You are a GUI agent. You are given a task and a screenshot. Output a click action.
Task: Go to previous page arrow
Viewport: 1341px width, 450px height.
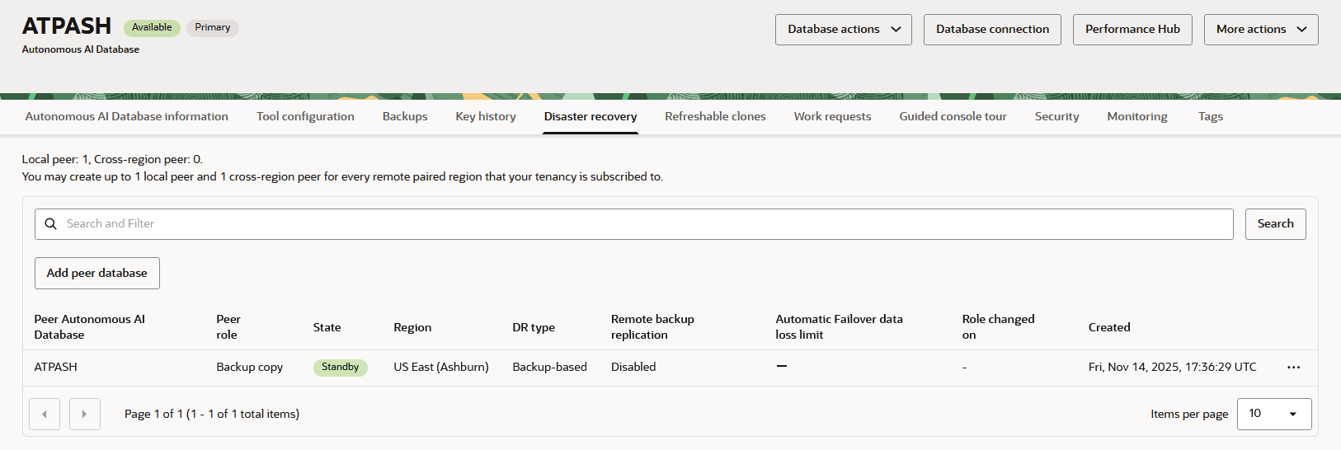[45, 415]
